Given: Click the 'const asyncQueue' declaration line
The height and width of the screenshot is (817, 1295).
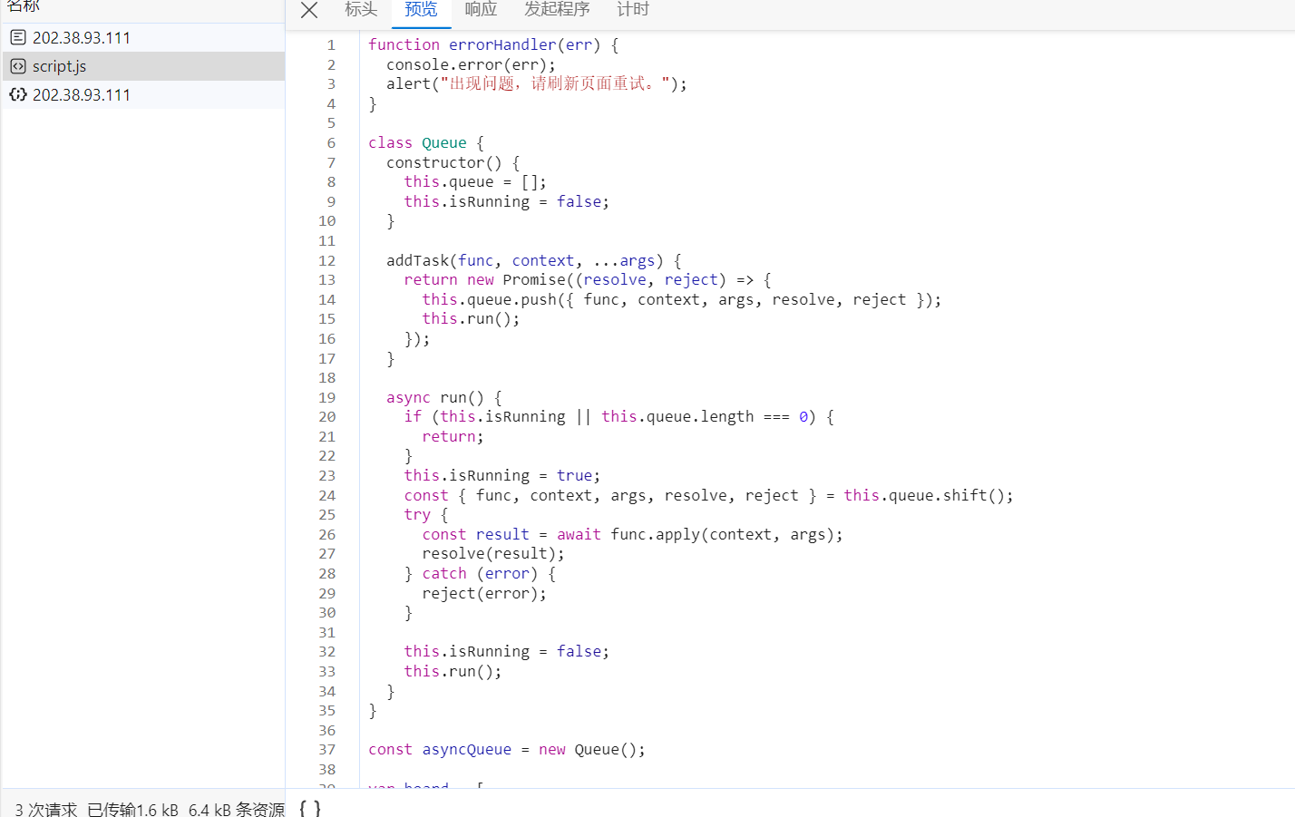Looking at the screenshot, I should [507, 749].
